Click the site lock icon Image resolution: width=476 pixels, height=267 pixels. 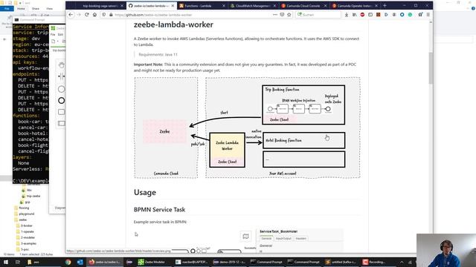[111, 15]
